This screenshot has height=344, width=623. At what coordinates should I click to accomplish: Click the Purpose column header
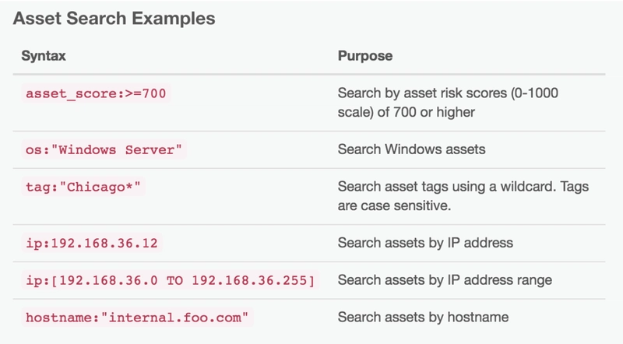[365, 55]
